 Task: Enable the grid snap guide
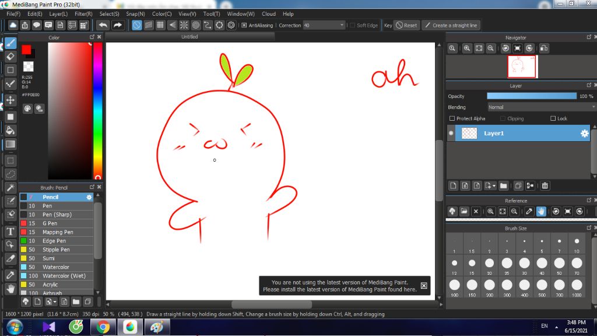[160, 25]
